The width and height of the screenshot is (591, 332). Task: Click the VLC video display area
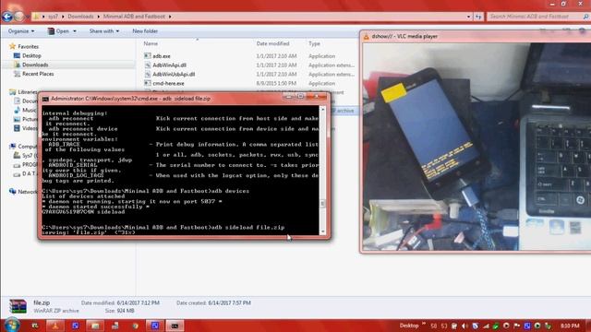476,147
